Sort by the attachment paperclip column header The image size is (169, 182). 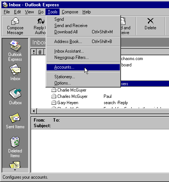pyautogui.click(x=40, y=52)
